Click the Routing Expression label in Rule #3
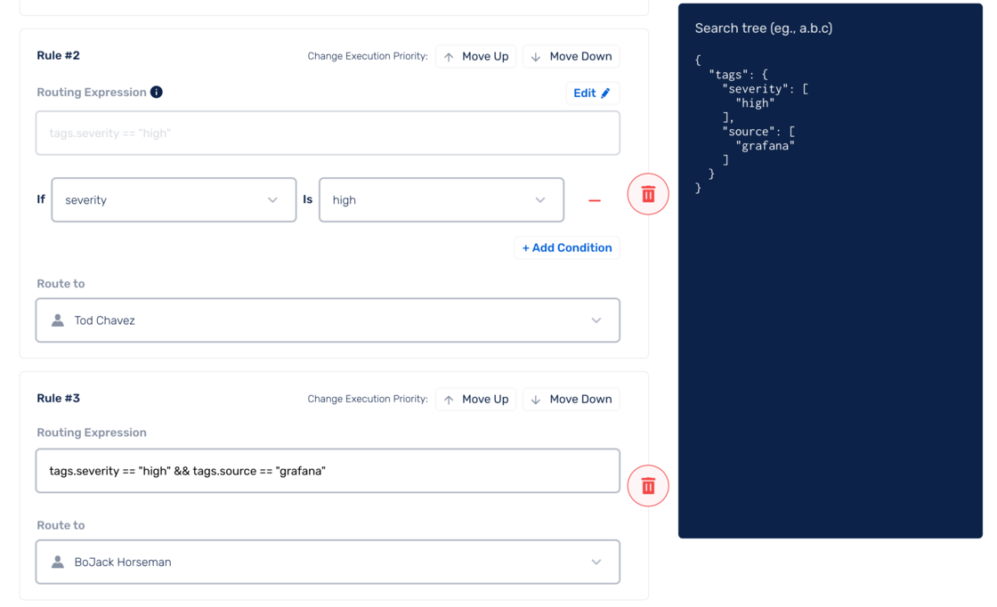Image resolution: width=997 pixels, height=607 pixels. point(92,433)
